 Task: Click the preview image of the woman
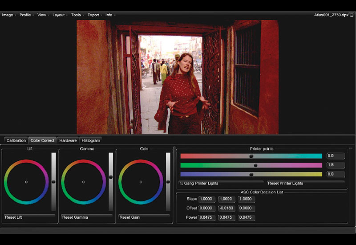[178, 77]
